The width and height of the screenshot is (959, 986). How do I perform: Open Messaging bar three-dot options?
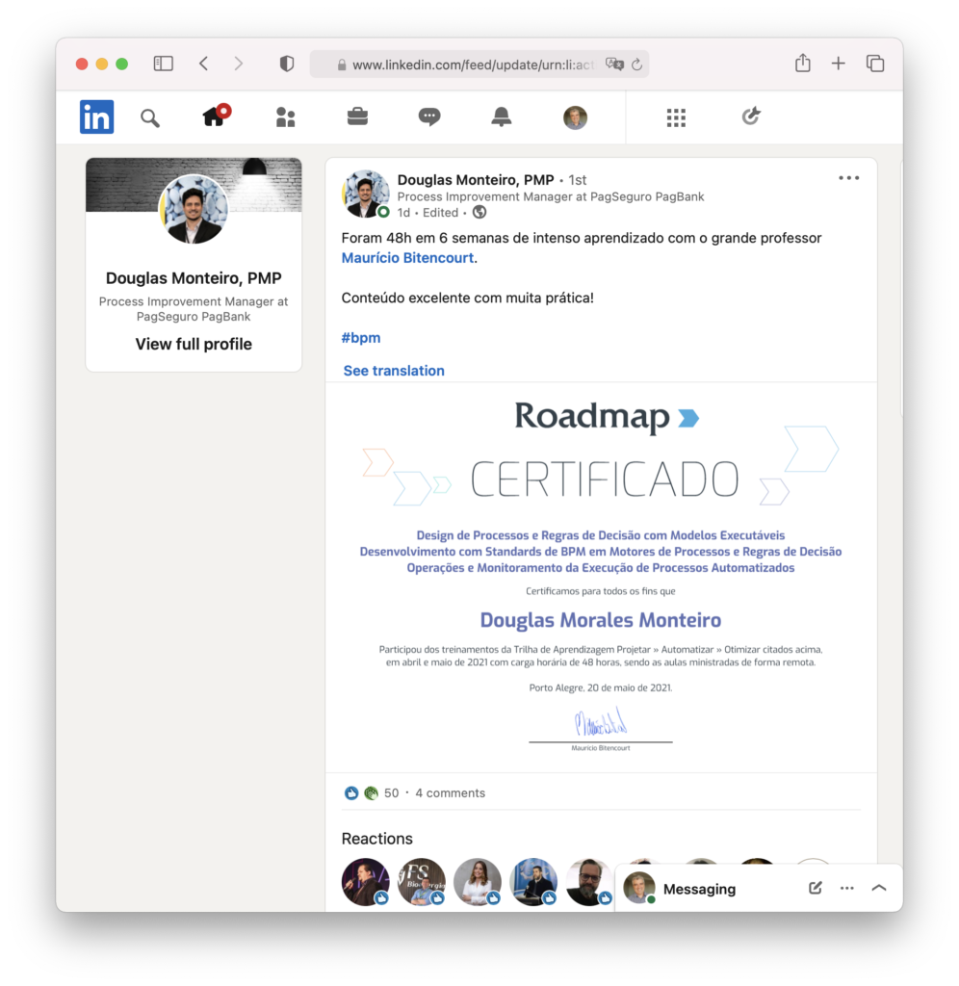(847, 888)
